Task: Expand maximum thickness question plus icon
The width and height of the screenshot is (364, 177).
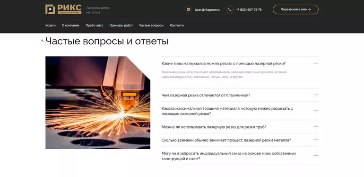Action: pos(316,111)
